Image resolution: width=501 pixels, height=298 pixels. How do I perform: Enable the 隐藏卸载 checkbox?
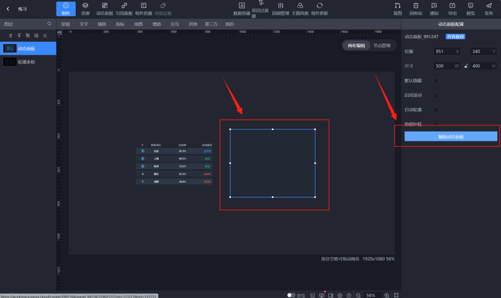(x=436, y=124)
